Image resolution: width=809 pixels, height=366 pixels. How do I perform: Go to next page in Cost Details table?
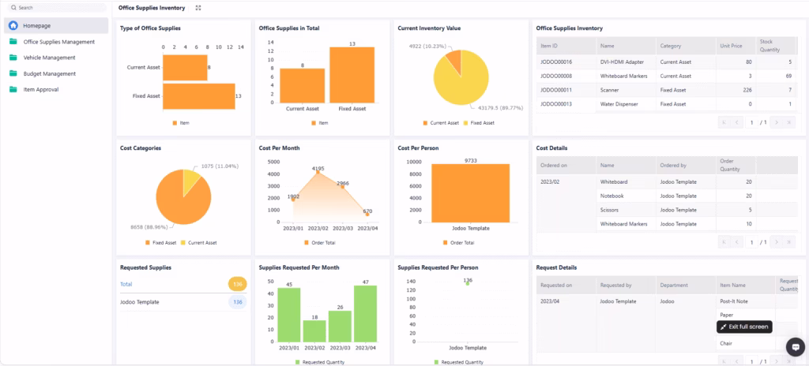[776, 242]
